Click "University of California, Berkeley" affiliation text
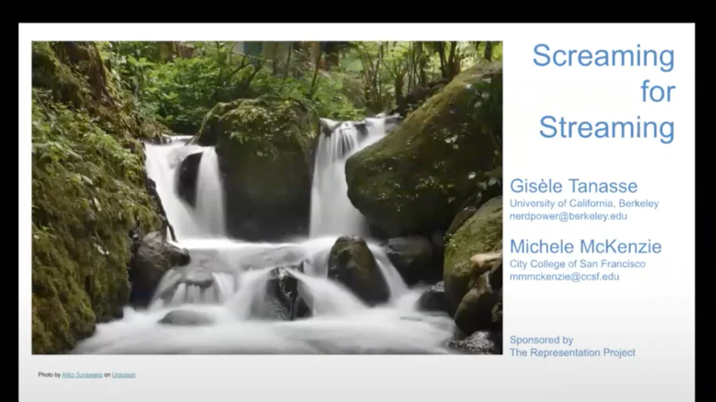 coord(584,204)
